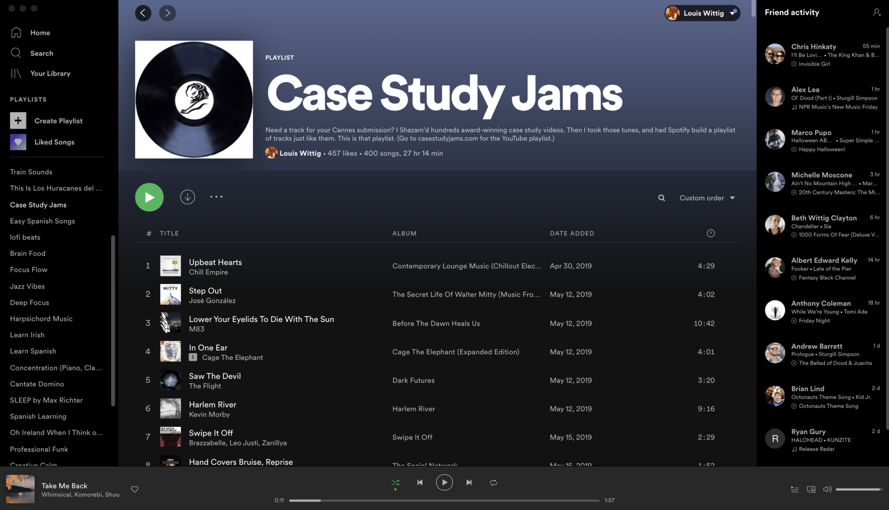The image size is (889, 510).
Task: Open the Before The Dawn Heals Us album
Action: coord(436,323)
